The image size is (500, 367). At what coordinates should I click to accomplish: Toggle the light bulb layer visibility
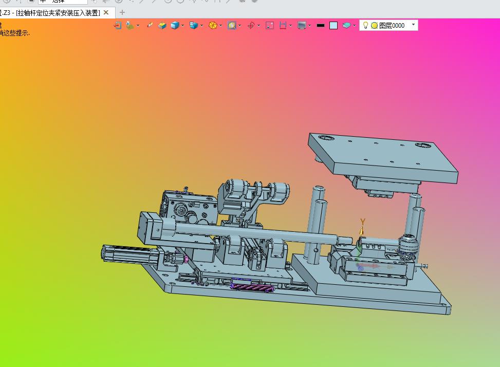365,25
